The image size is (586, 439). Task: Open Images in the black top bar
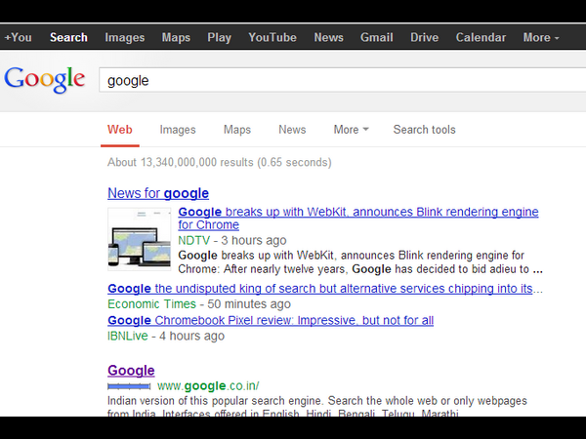124,37
